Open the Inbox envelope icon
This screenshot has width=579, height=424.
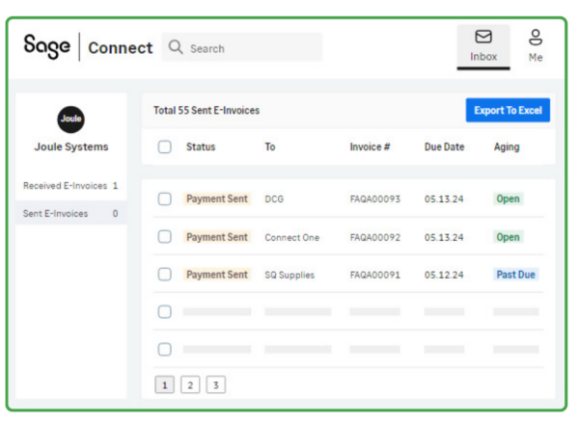point(483,37)
